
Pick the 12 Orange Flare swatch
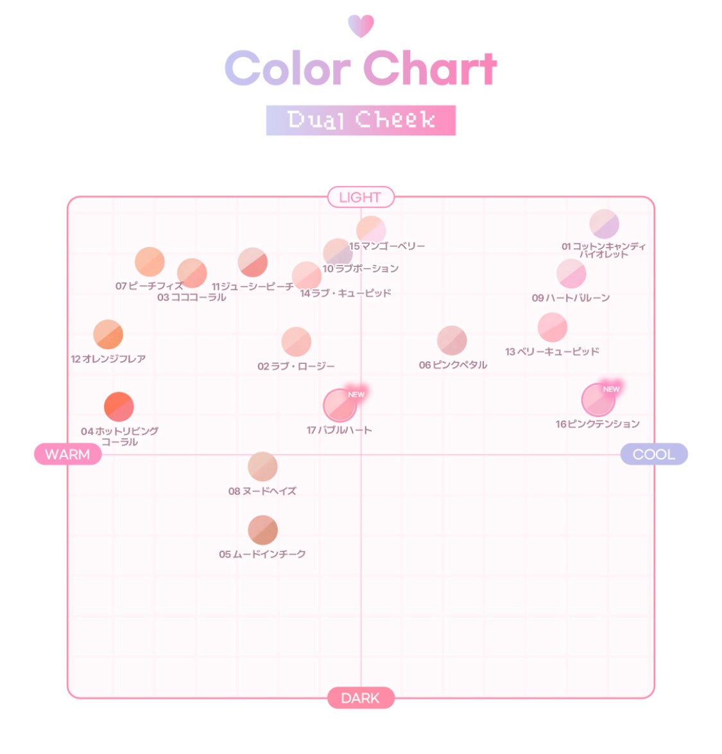pos(108,334)
